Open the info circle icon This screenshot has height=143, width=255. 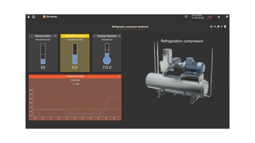[227, 17]
